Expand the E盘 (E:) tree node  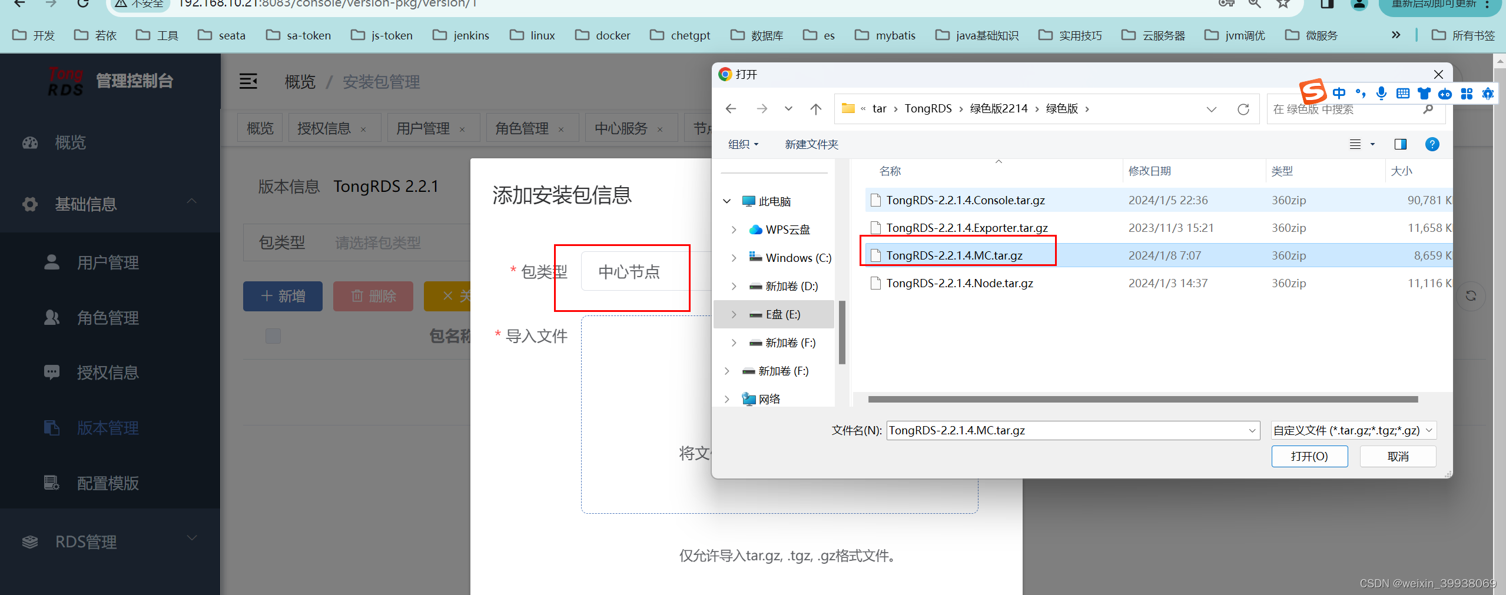734,314
